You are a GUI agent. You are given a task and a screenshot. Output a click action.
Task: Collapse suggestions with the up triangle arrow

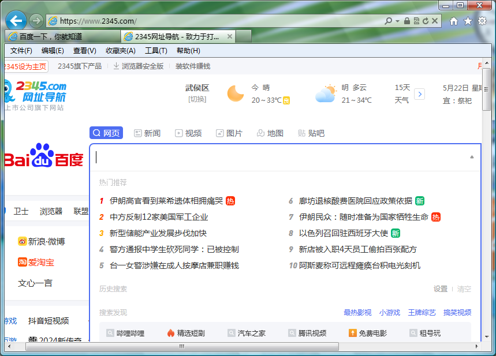[472, 157]
